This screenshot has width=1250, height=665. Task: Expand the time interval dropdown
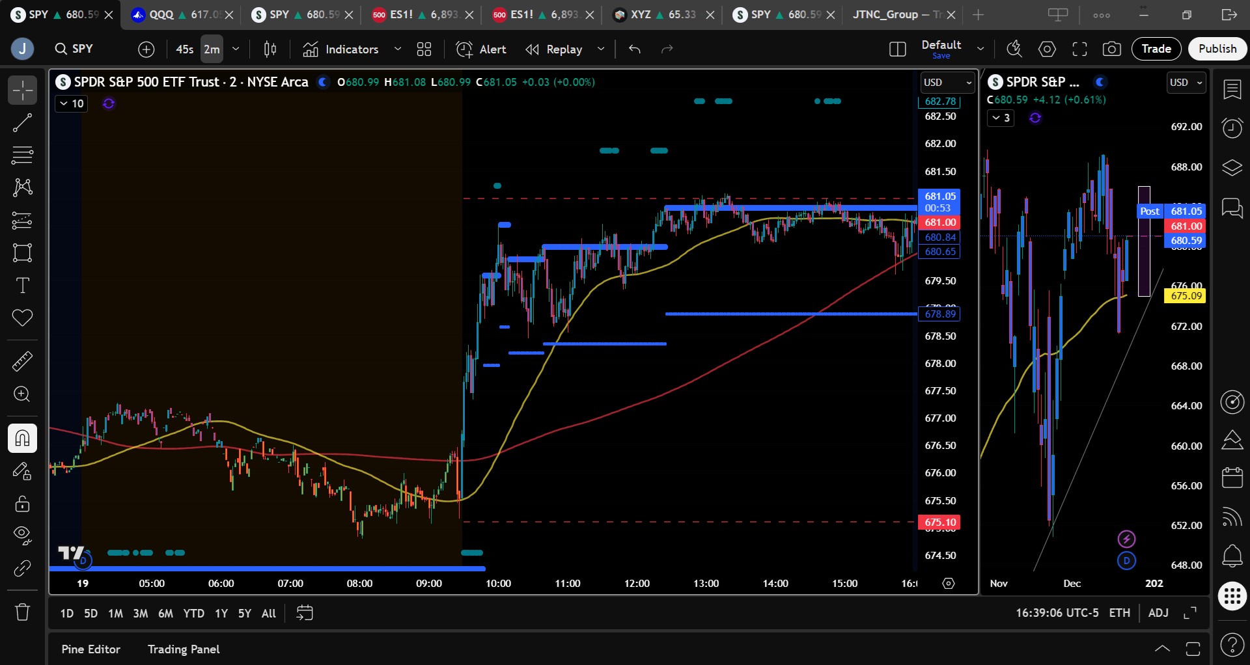tap(236, 49)
